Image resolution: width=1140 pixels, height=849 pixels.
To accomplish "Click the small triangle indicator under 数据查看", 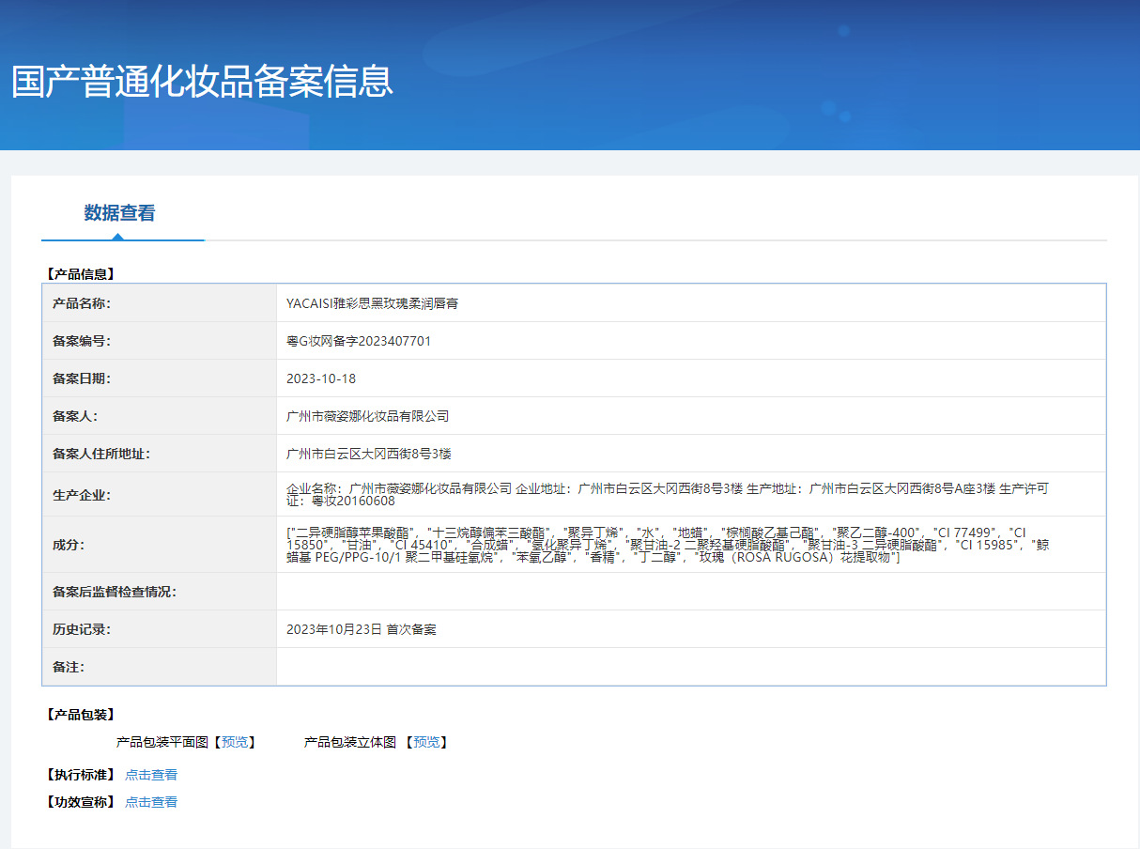I will coord(117,236).
